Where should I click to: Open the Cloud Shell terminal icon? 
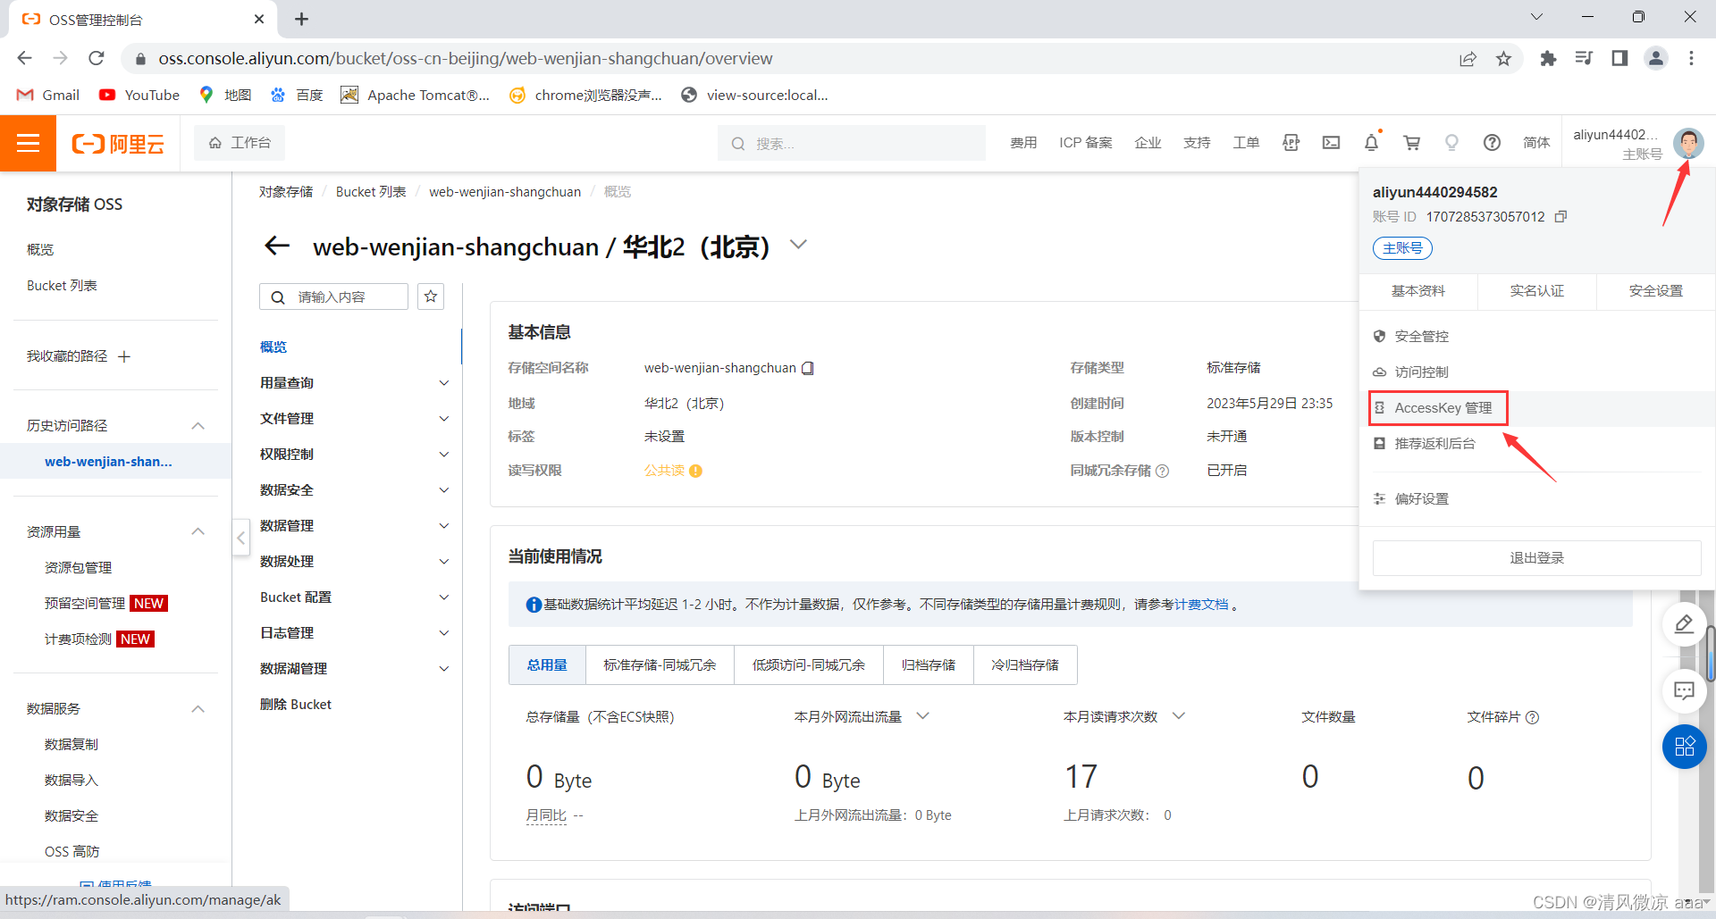1332,143
